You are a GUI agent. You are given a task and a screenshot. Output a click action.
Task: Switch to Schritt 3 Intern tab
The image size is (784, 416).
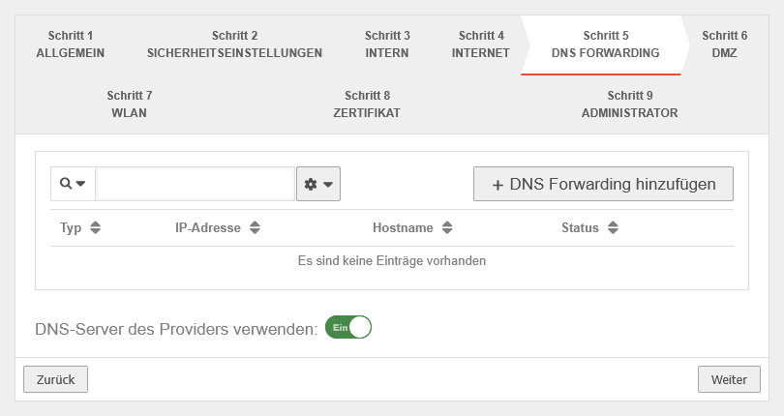click(387, 45)
